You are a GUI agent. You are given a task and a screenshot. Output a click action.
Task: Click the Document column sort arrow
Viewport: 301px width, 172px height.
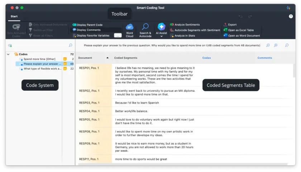pos(107,58)
